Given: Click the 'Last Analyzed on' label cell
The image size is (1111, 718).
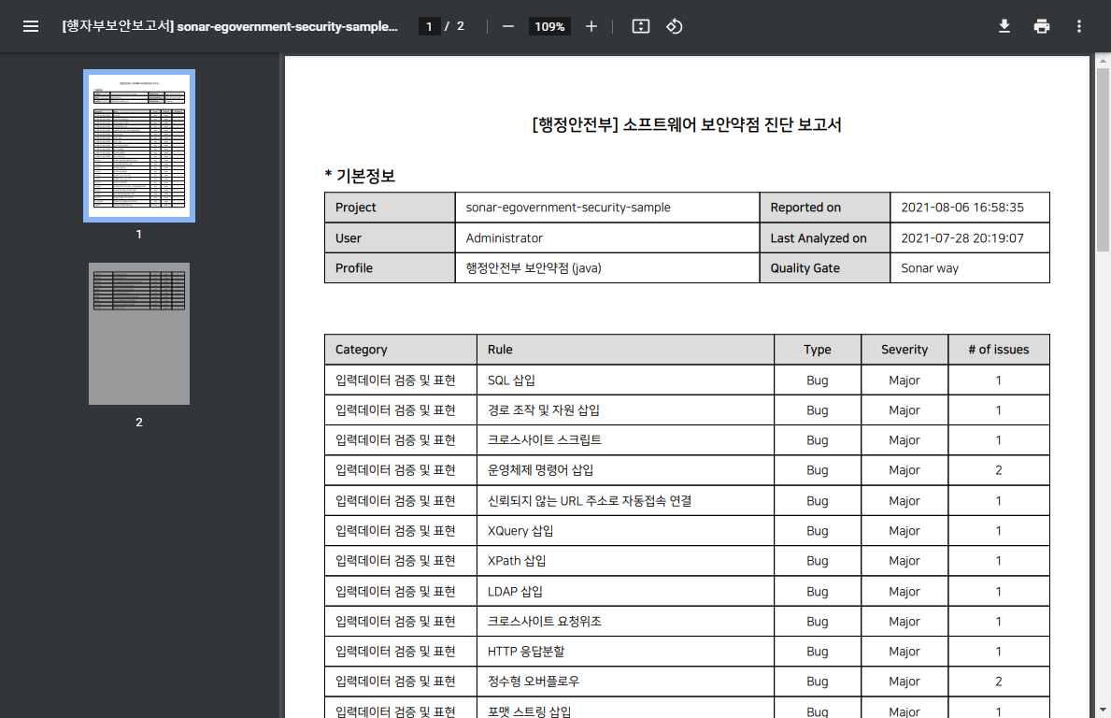Looking at the screenshot, I should (x=825, y=238).
